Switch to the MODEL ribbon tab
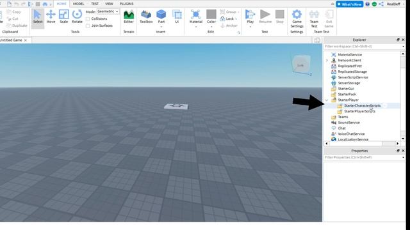This screenshot has height=230, width=410. point(78,4)
